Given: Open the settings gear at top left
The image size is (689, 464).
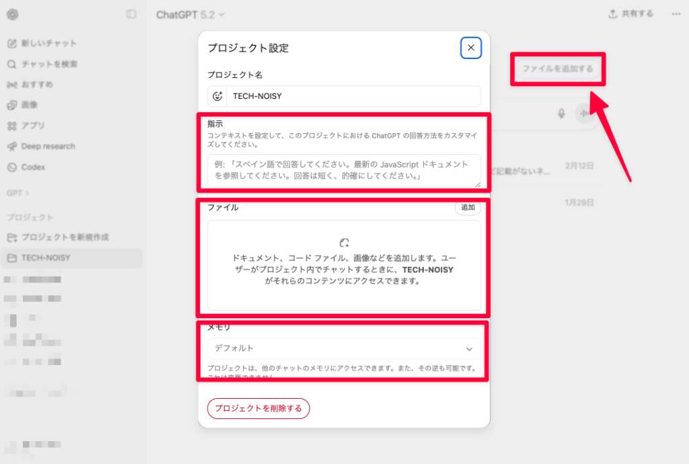Looking at the screenshot, I should tap(11, 14).
